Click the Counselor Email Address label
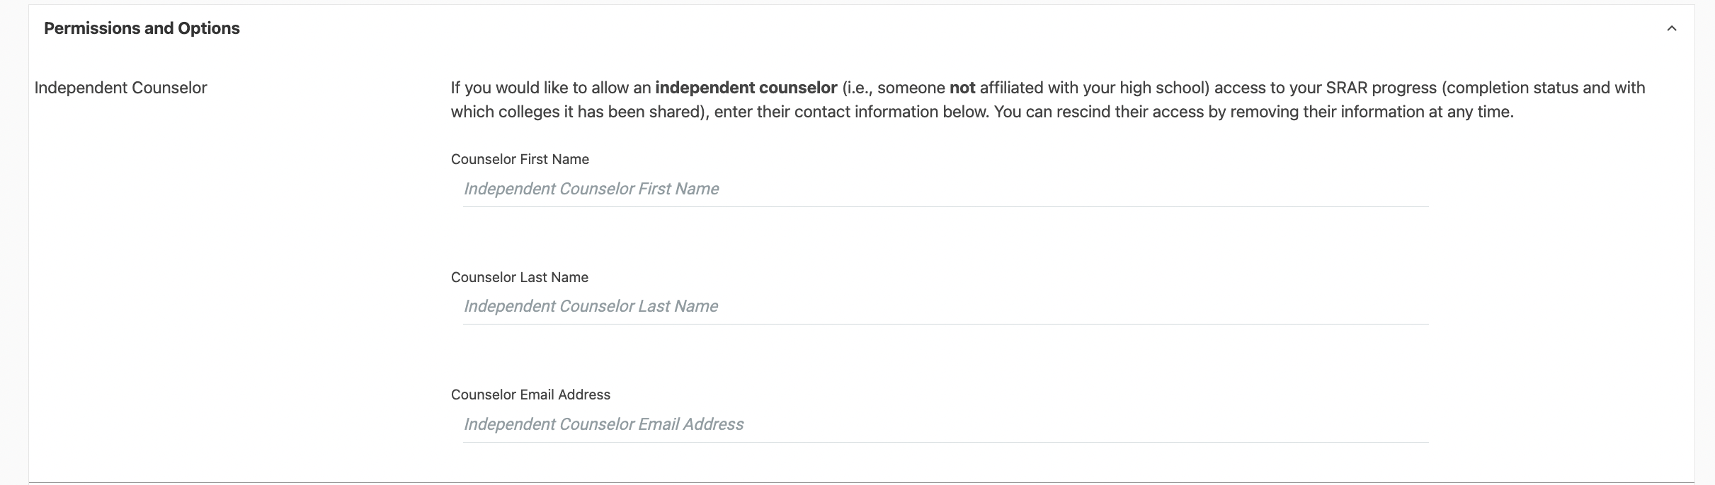The image size is (1715, 485). point(530,395)
